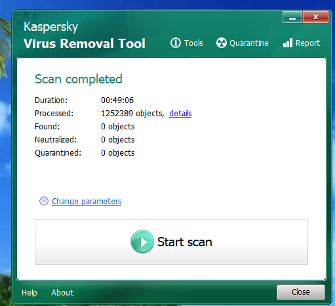The height and width of the screenshot is (306, 335).
Task: Select the Quarantined: label
Action: coord(58,153)
